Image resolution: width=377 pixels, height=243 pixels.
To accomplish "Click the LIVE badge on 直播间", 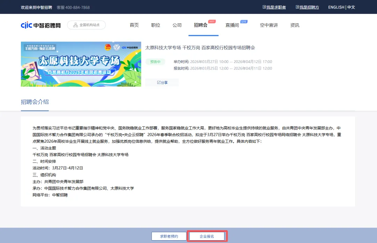I will (x=244, y=22).
